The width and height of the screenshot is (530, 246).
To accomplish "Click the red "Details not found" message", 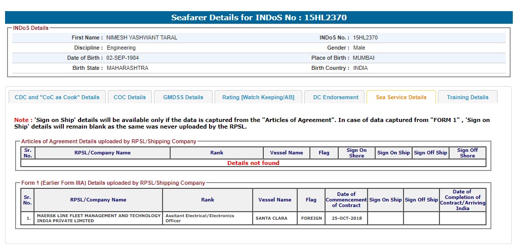I will [253, 163].
